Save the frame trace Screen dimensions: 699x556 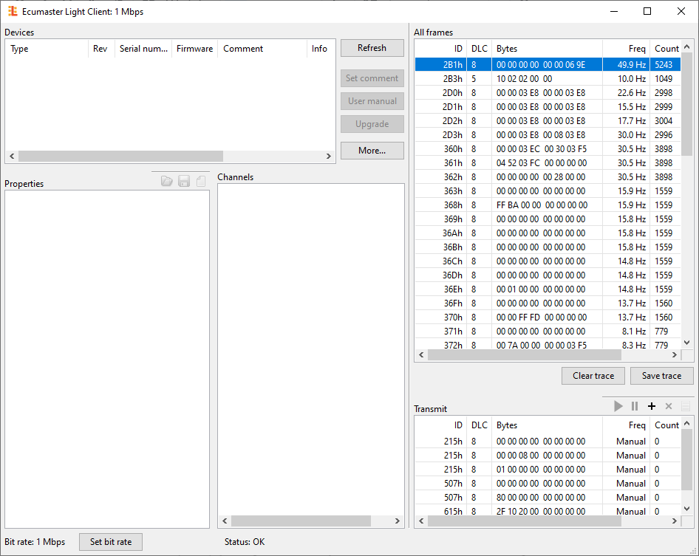[662, 376]
